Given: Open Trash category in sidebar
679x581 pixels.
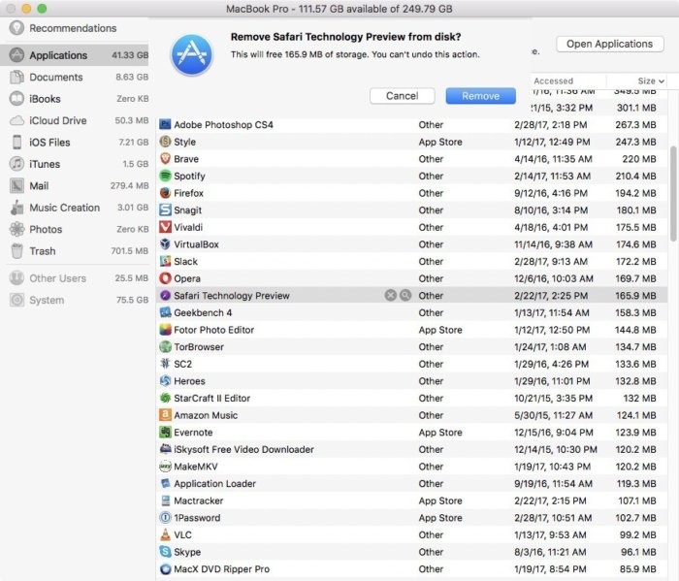Looking at the screenshot, I should [x=43, y=250].
